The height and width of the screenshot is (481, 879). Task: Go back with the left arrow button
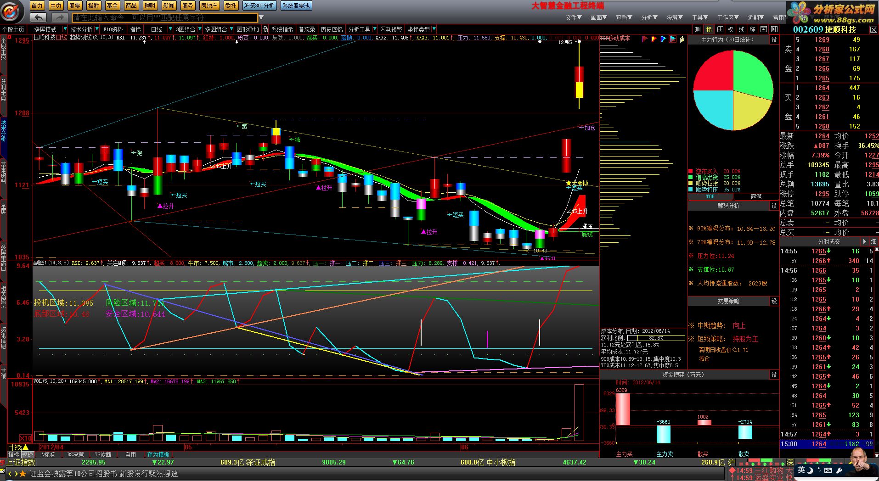click(39, 17)
